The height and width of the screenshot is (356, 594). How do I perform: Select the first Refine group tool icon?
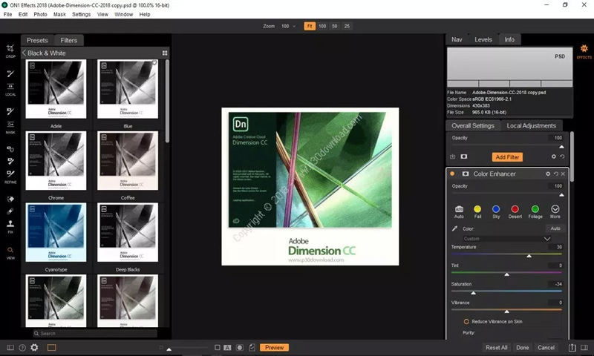coord(10,148)
